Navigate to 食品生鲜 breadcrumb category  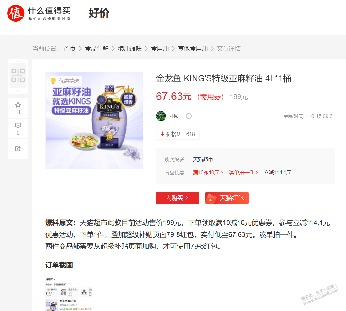(97, 49)
